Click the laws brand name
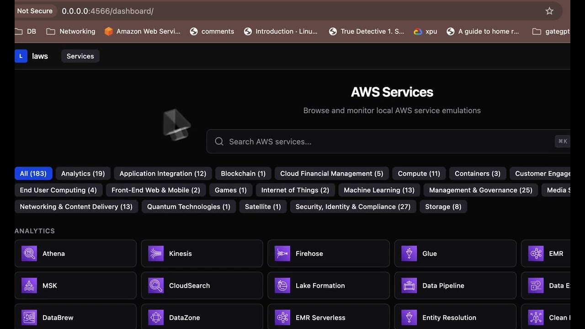The image size is (585, 329). (40, 56)
